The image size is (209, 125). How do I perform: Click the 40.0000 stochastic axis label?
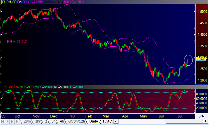[x=201, y=103]
